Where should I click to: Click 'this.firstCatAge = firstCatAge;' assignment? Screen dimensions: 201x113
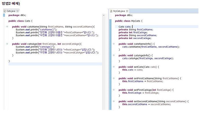coord(141,93)
